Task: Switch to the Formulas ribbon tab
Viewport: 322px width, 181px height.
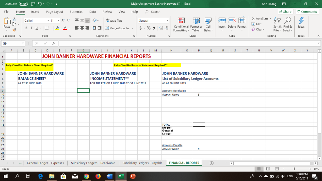Action: click(x=76, y=11)
